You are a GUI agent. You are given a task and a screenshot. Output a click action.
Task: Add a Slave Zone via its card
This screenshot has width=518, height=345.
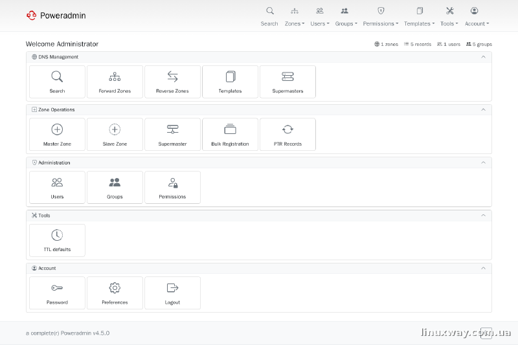[115, 135]
